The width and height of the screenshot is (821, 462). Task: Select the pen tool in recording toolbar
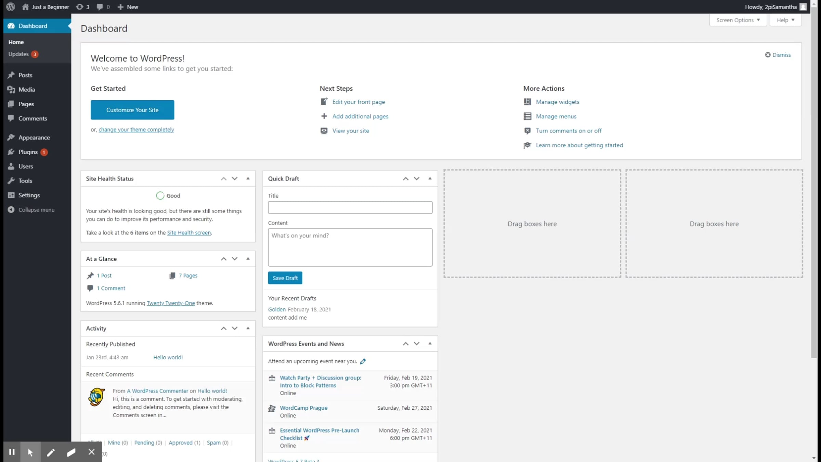coord(51,452)
